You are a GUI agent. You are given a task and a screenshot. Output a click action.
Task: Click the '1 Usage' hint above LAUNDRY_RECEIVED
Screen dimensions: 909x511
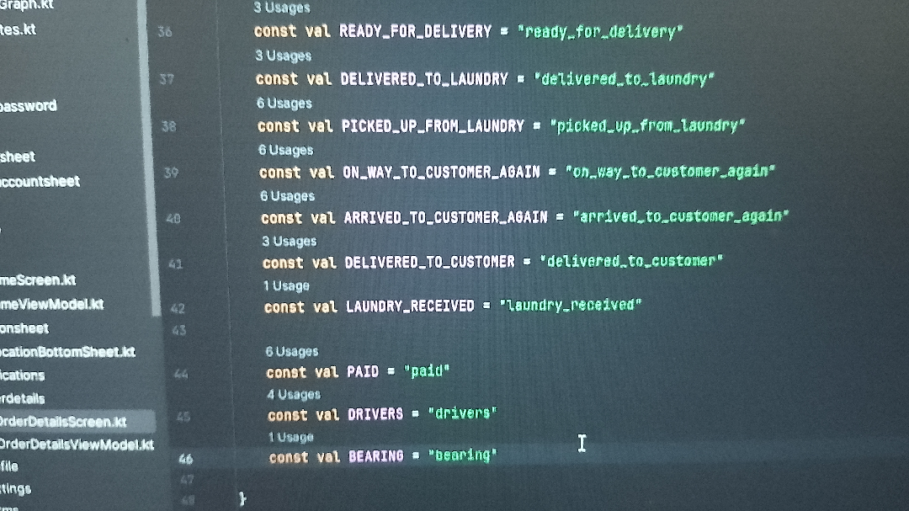(286, 286)
